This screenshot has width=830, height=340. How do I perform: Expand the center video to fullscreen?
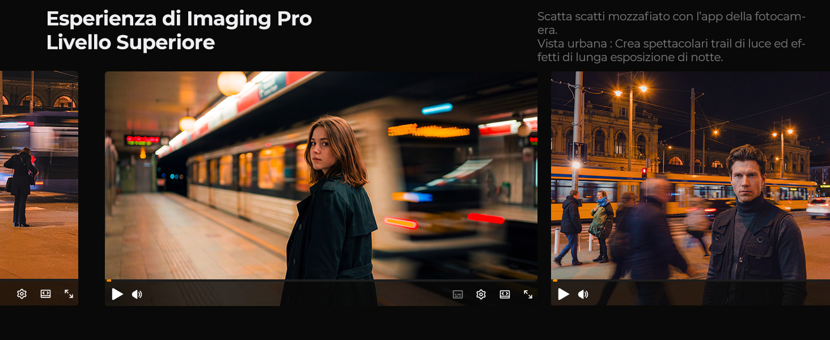(528, 294)
